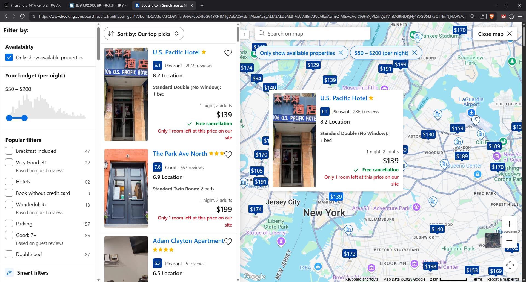
Task: Click the Search on map field
Action: [x=313, y=34]
